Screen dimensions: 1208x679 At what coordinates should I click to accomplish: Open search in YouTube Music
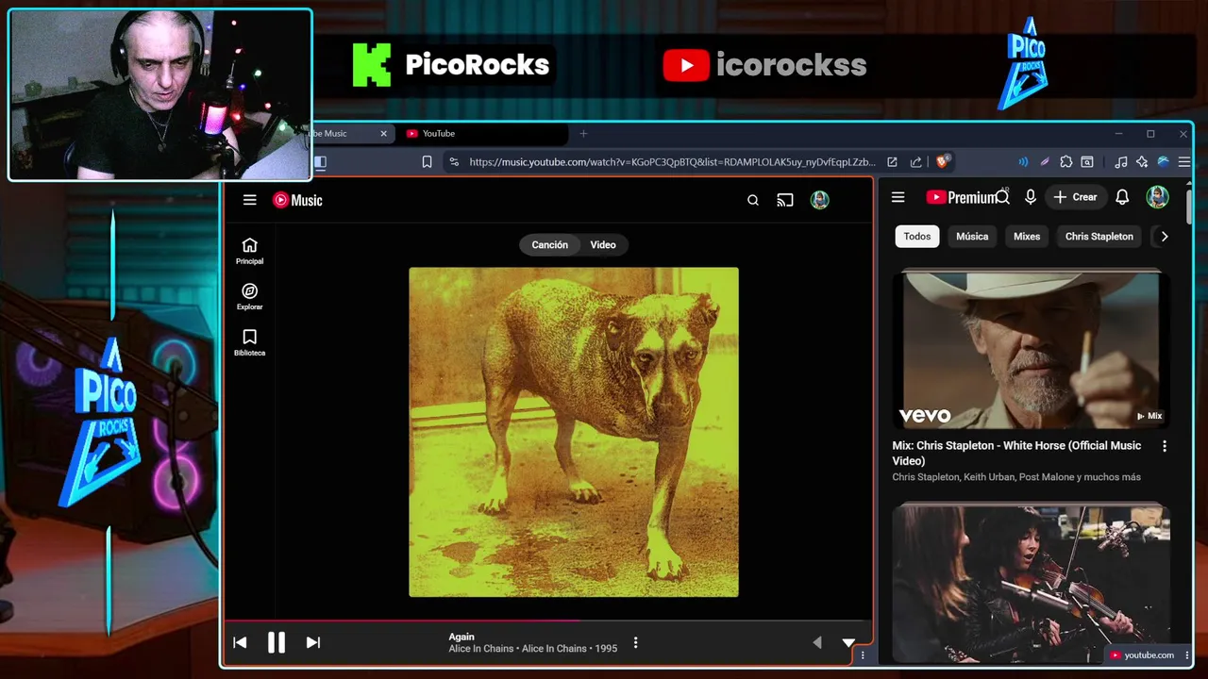(753, 200)
